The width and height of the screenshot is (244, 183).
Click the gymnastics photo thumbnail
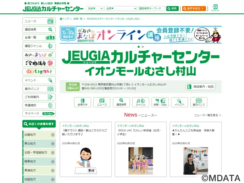click(x=141, y=161)
